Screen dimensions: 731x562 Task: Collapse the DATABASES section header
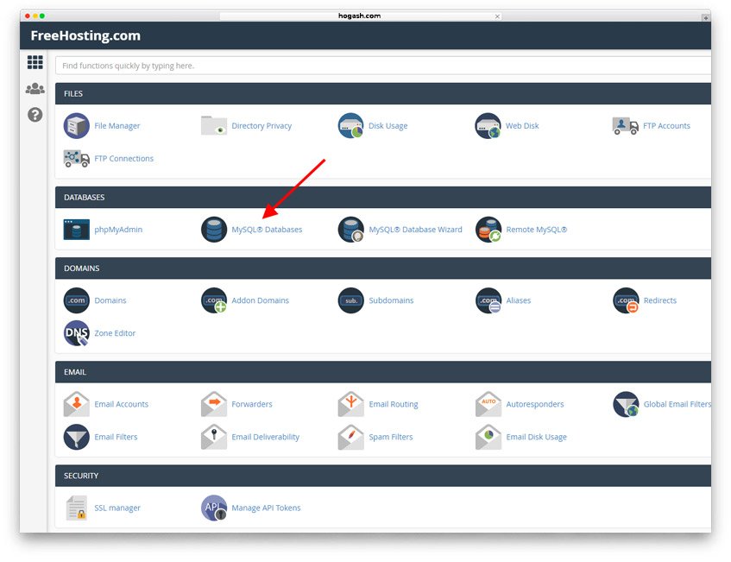coord(382,198)
